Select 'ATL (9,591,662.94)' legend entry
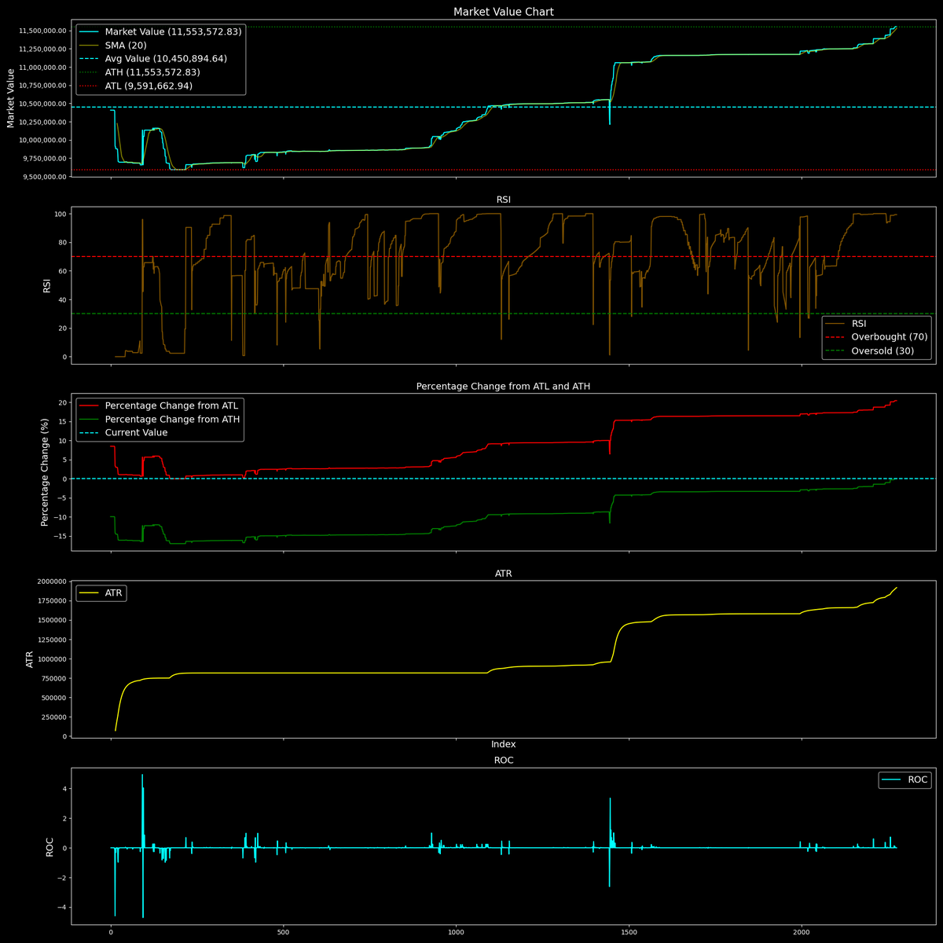 (x=135, y=86)
